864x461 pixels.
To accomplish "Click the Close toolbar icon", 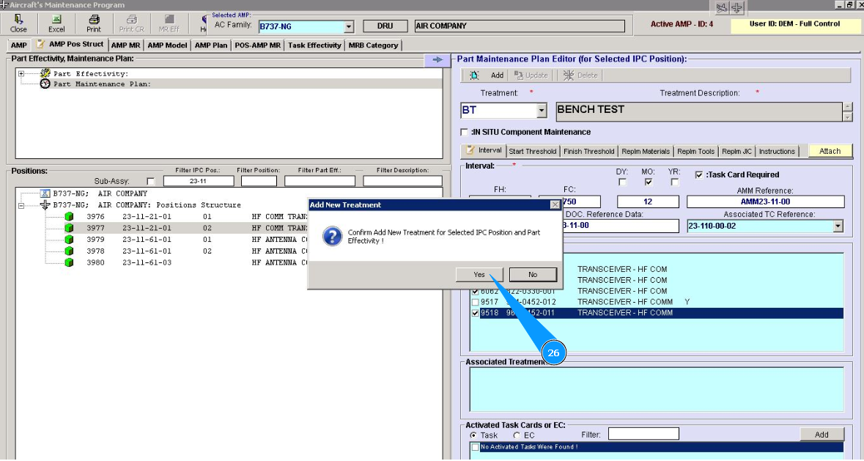I will tap(18, 19).
